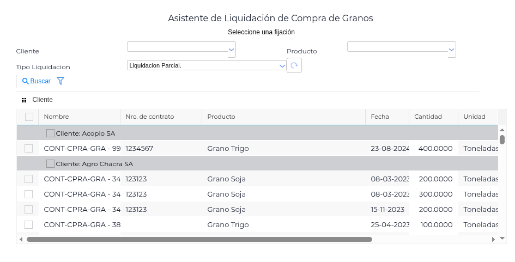Click the horizontal scrollbar thumb
This screenshot has height=262, width=515.
(199, 239)
